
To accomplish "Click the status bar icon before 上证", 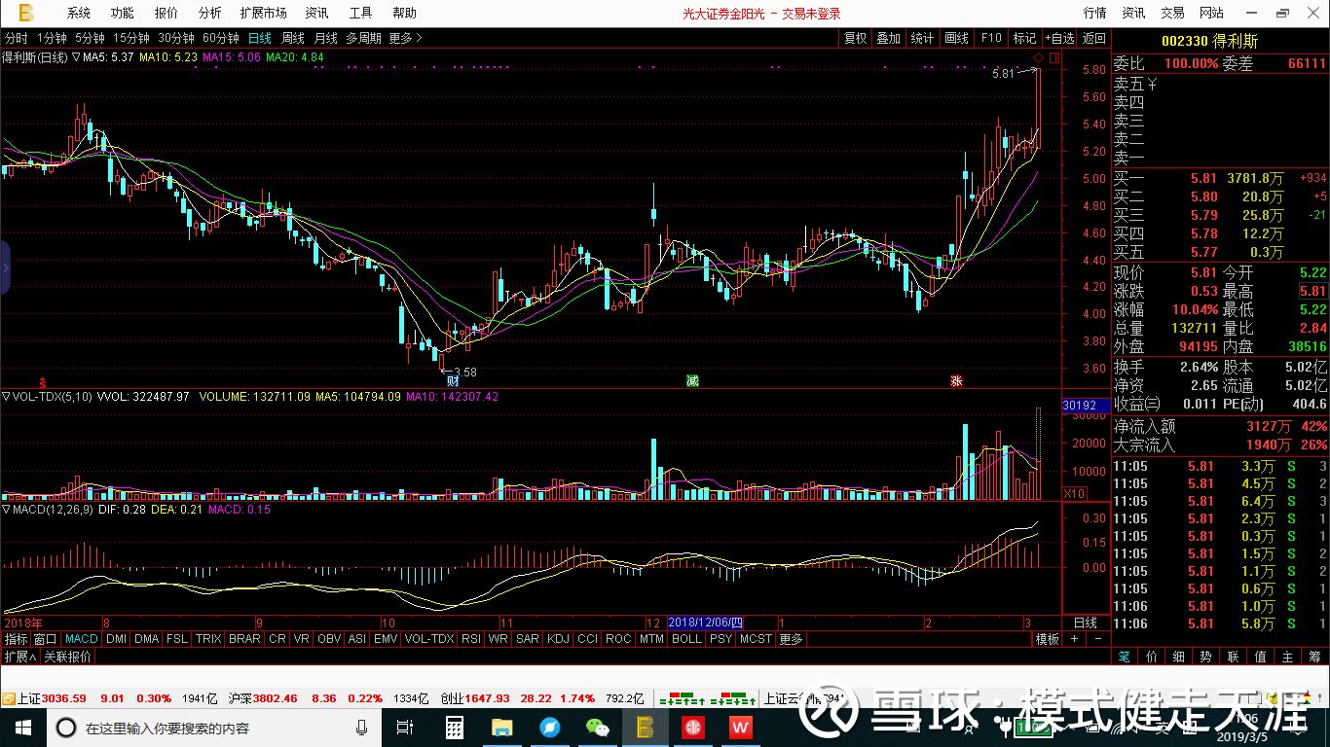I will 8,698.
